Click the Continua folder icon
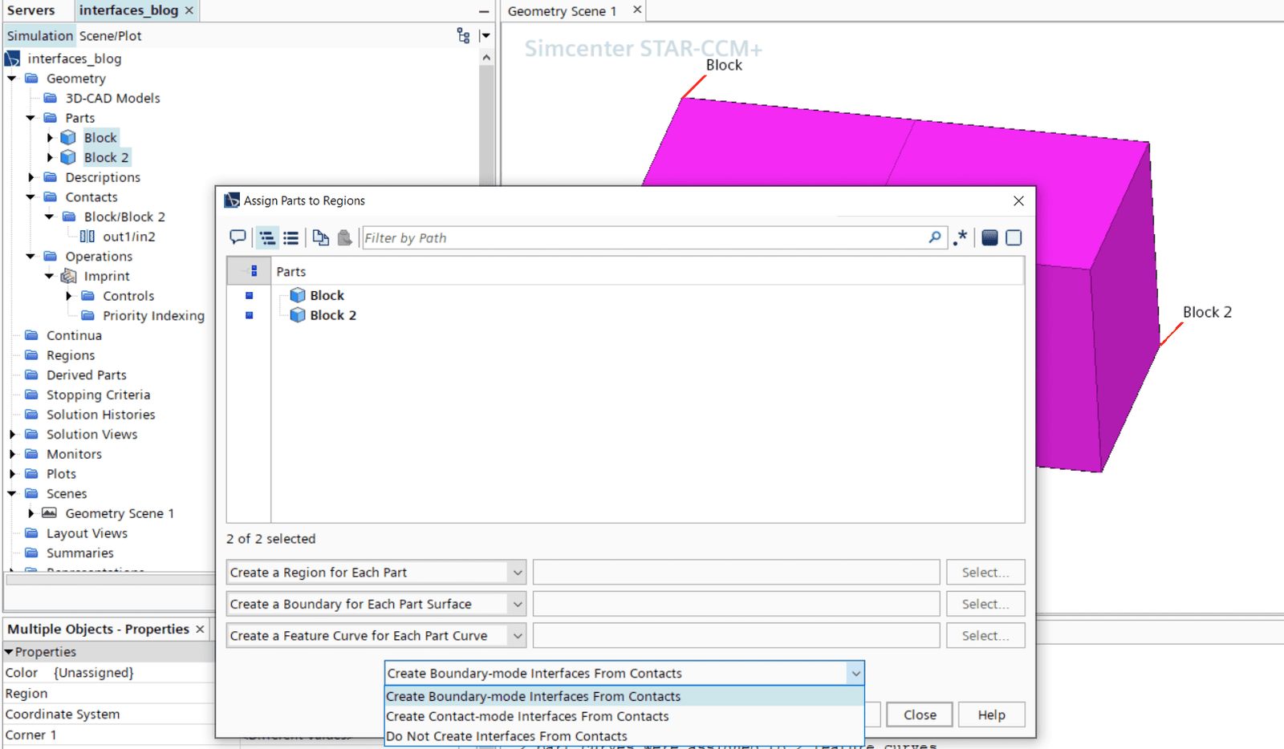 (32, 335)
